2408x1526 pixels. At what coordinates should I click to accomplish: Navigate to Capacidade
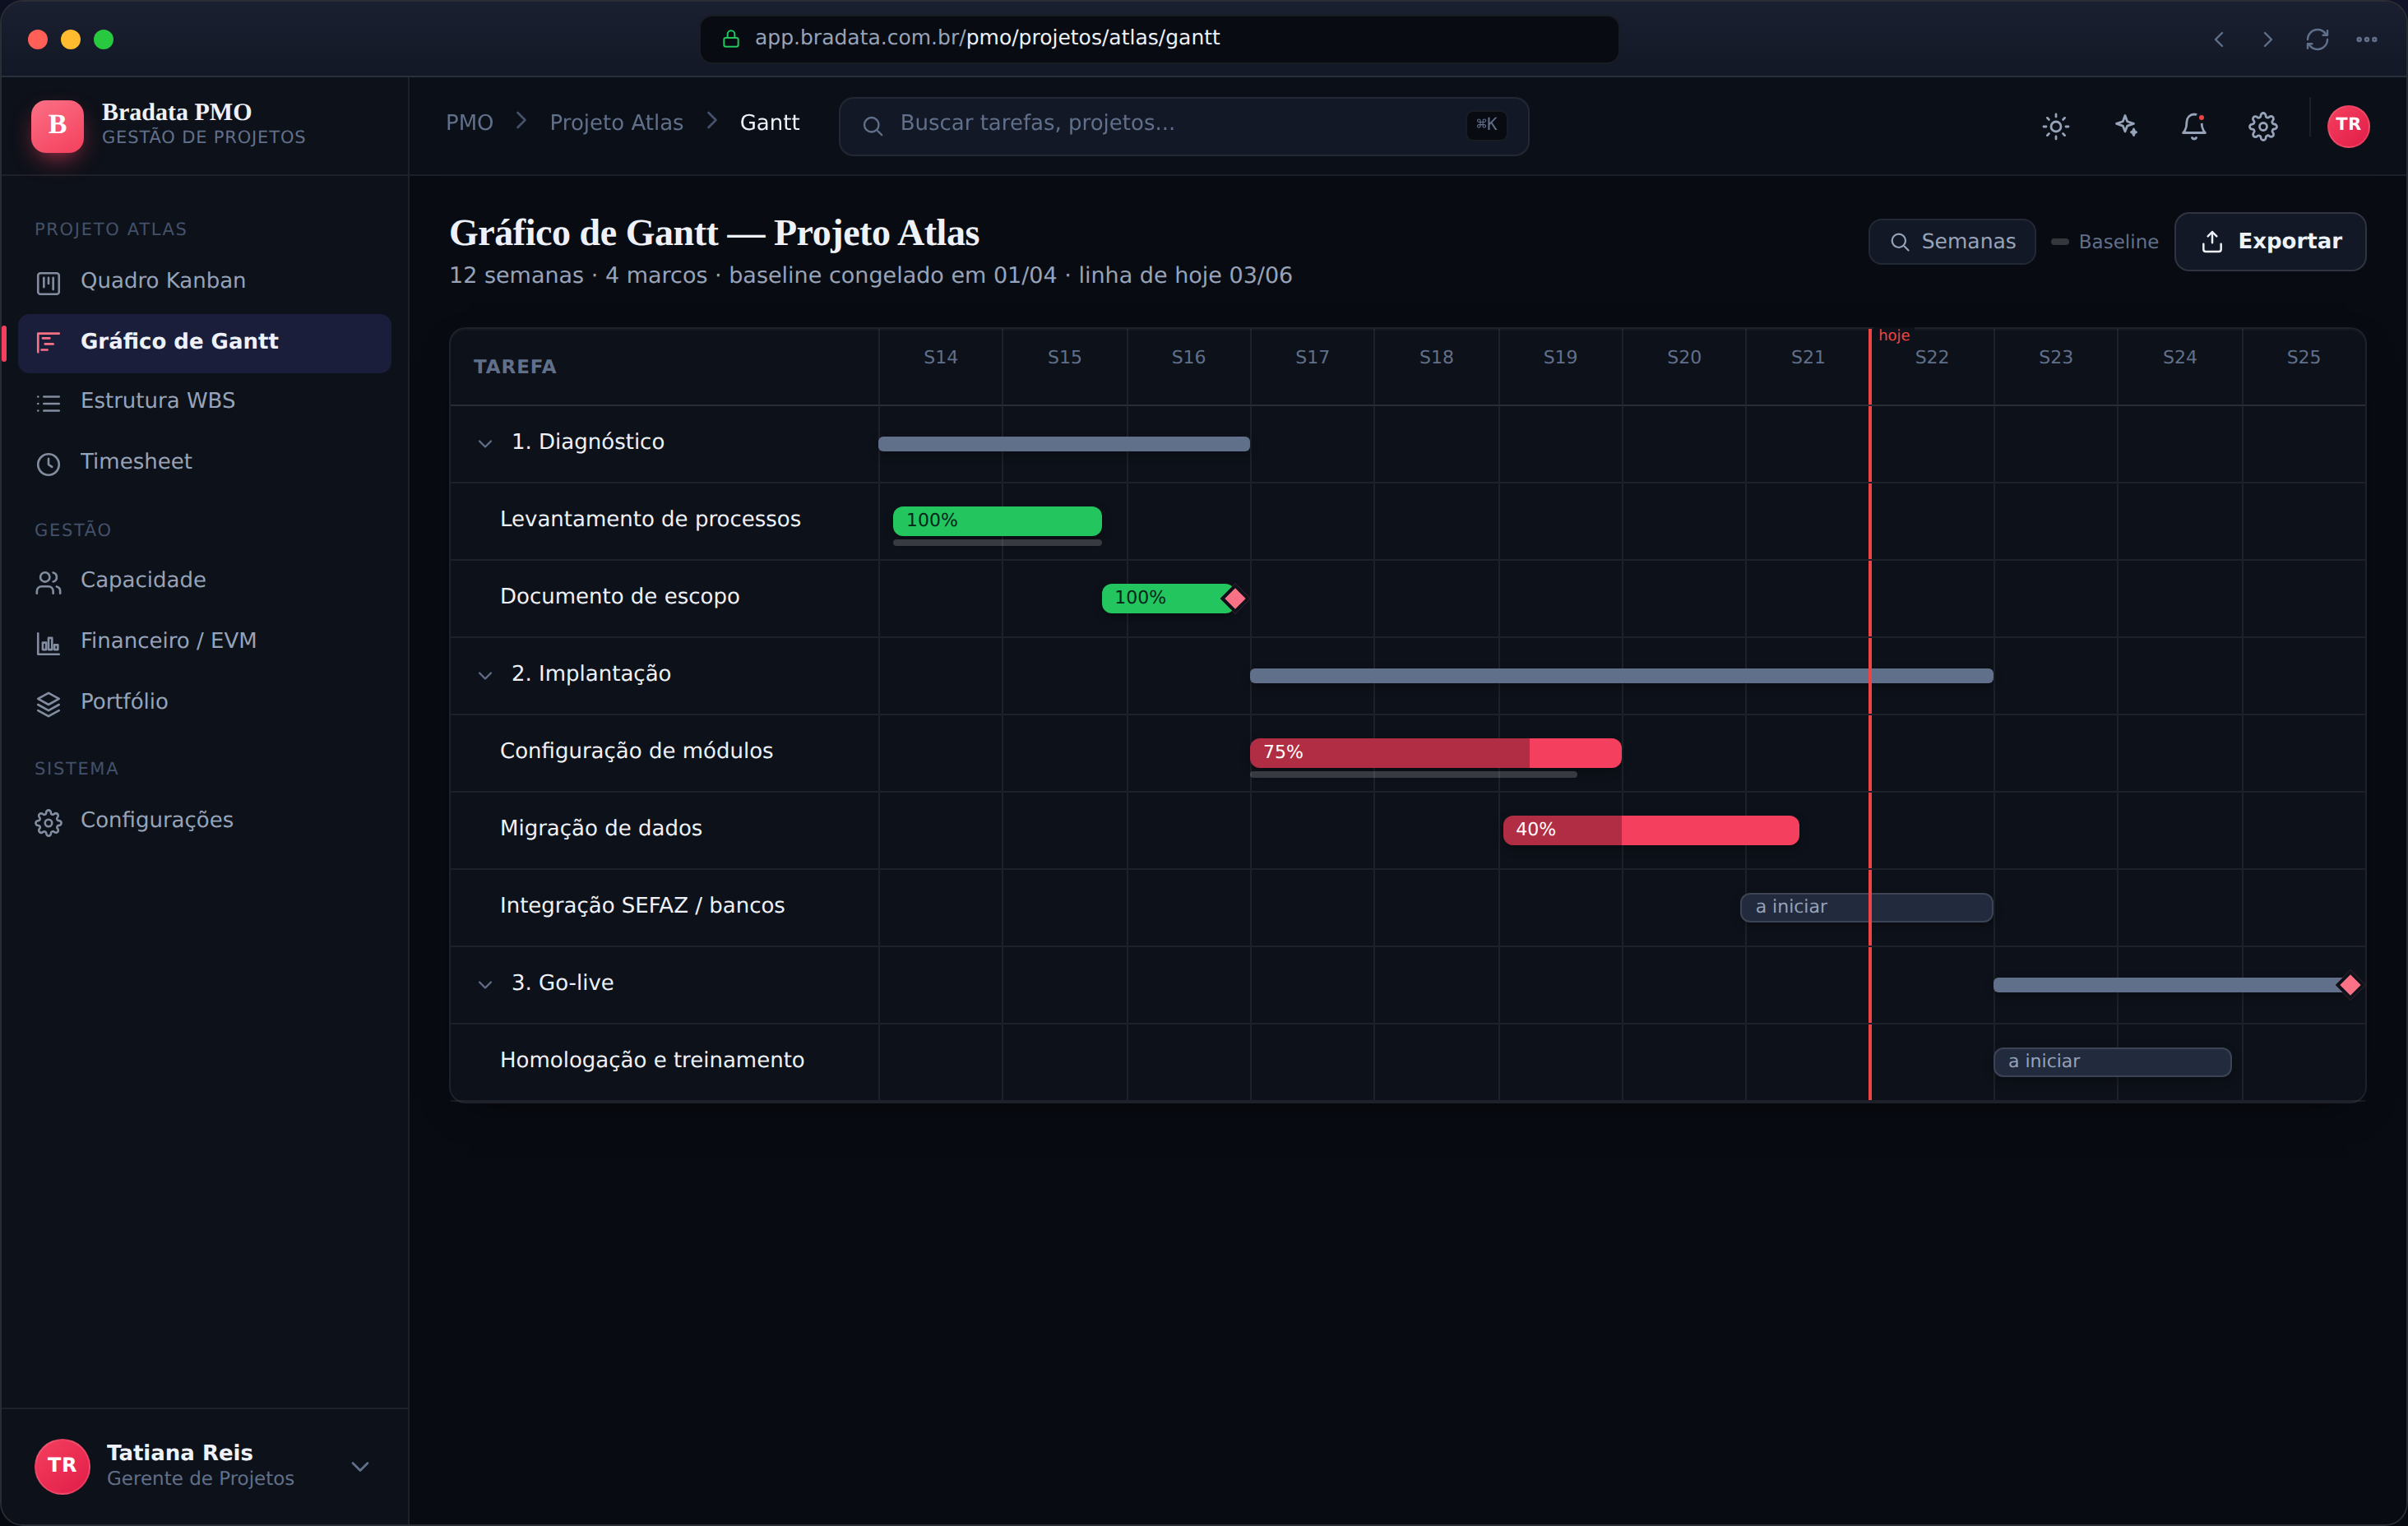tap(204, 581)
